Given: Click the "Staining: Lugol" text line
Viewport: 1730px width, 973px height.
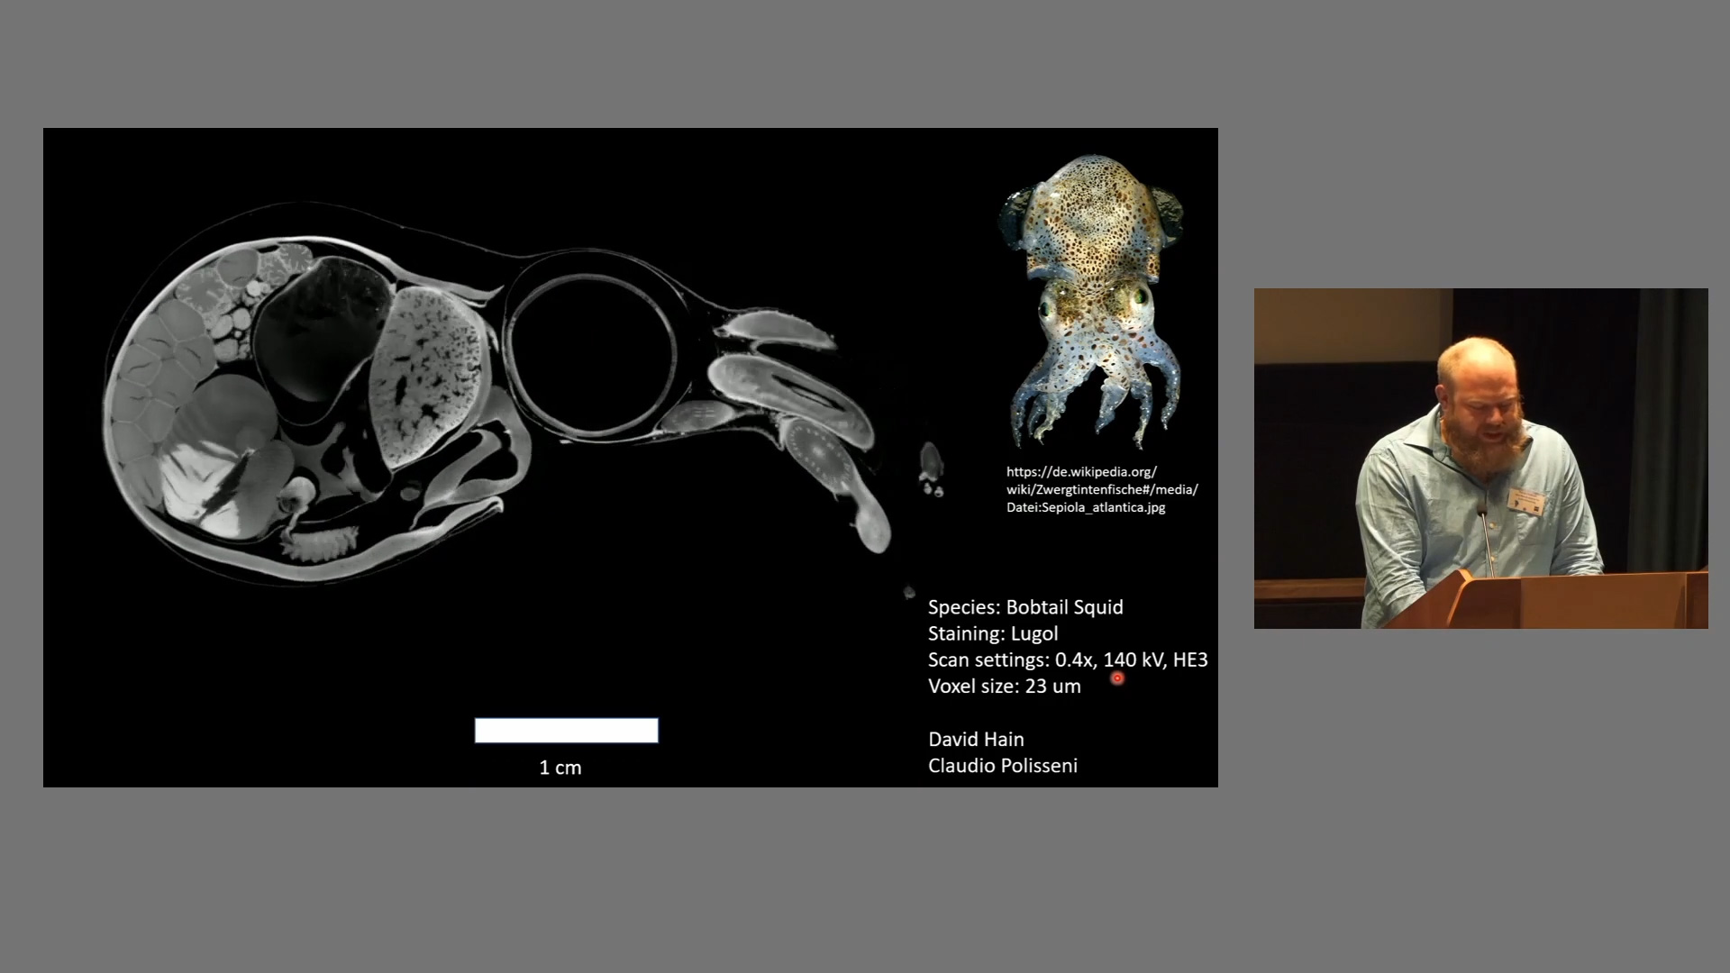Looking at the screenshot, I should (x=992, y=633).
